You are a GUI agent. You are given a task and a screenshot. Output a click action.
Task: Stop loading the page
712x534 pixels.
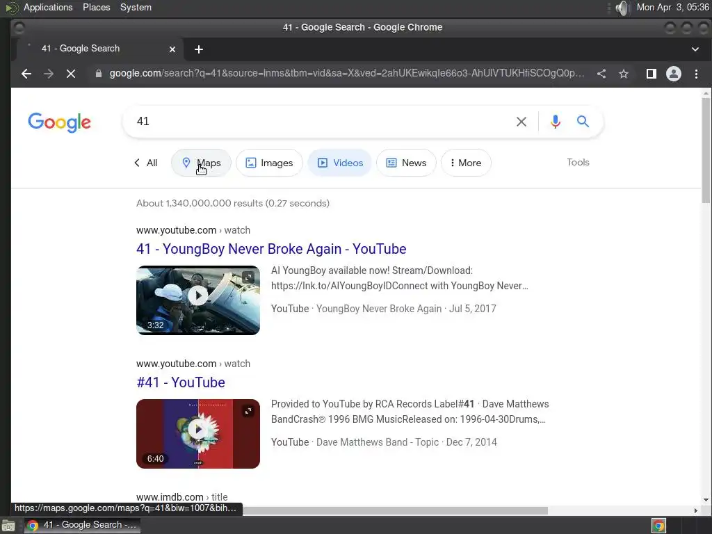71,74
